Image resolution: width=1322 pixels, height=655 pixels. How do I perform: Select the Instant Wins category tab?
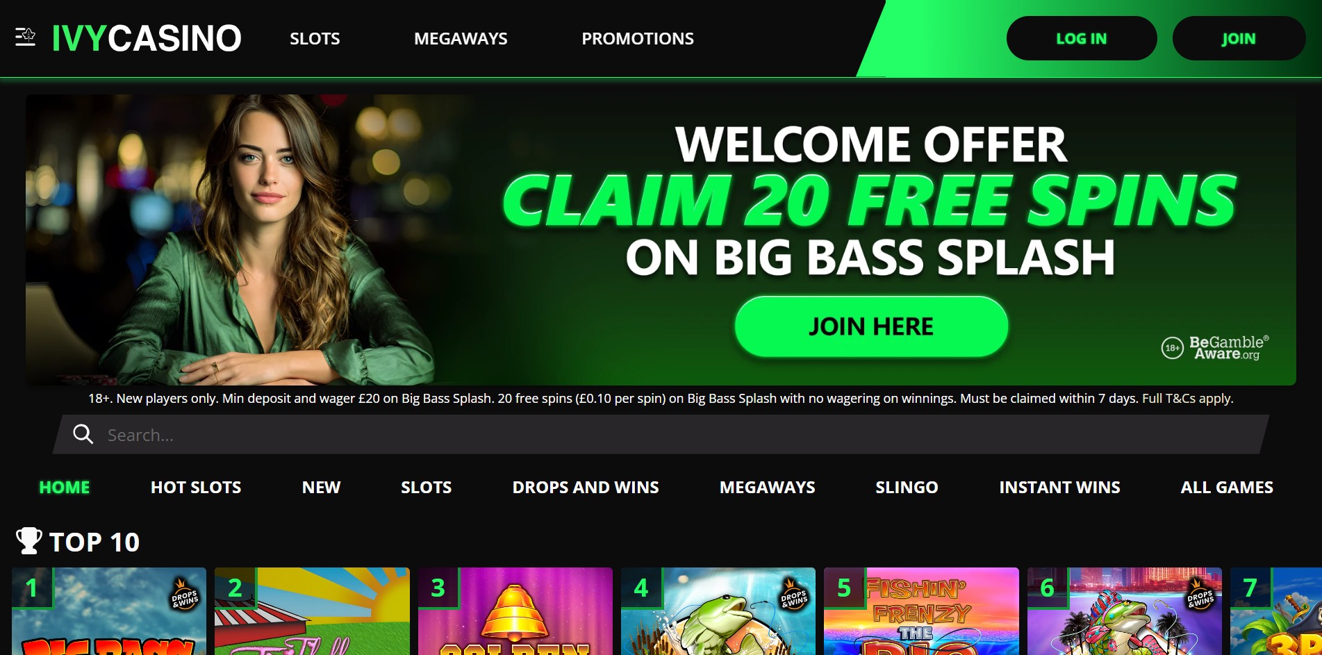pos(1059,488)
